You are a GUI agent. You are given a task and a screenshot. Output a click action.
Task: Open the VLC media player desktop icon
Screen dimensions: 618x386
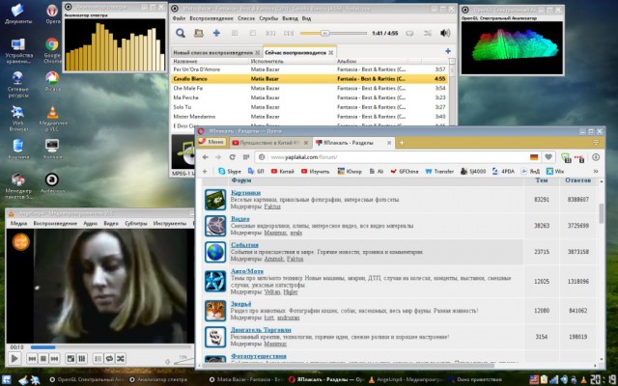click(52, 118)
